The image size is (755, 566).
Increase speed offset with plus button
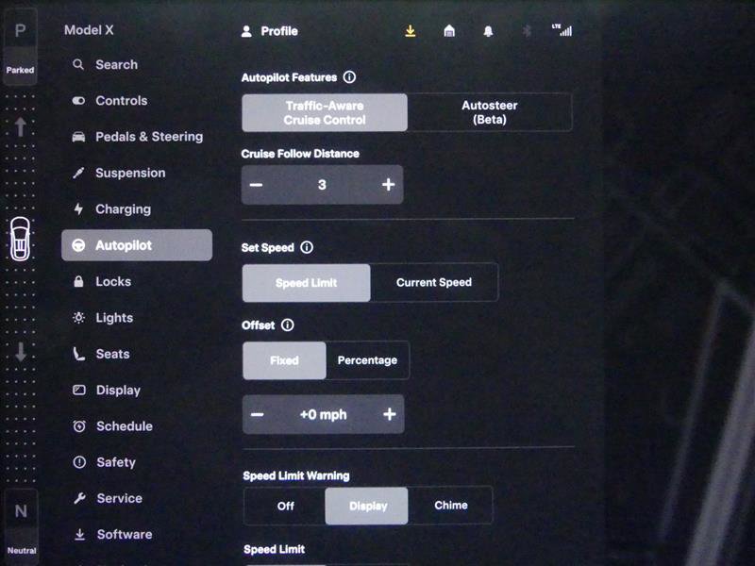click(389, 415)
